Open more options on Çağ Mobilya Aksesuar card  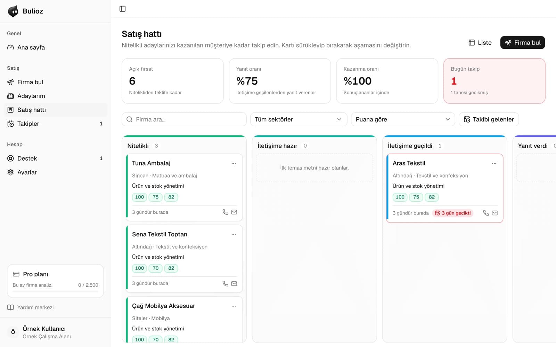click(234, 306)
